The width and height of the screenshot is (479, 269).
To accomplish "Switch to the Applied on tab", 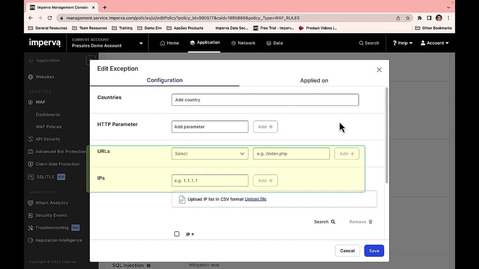I will (x=314, y=80).
